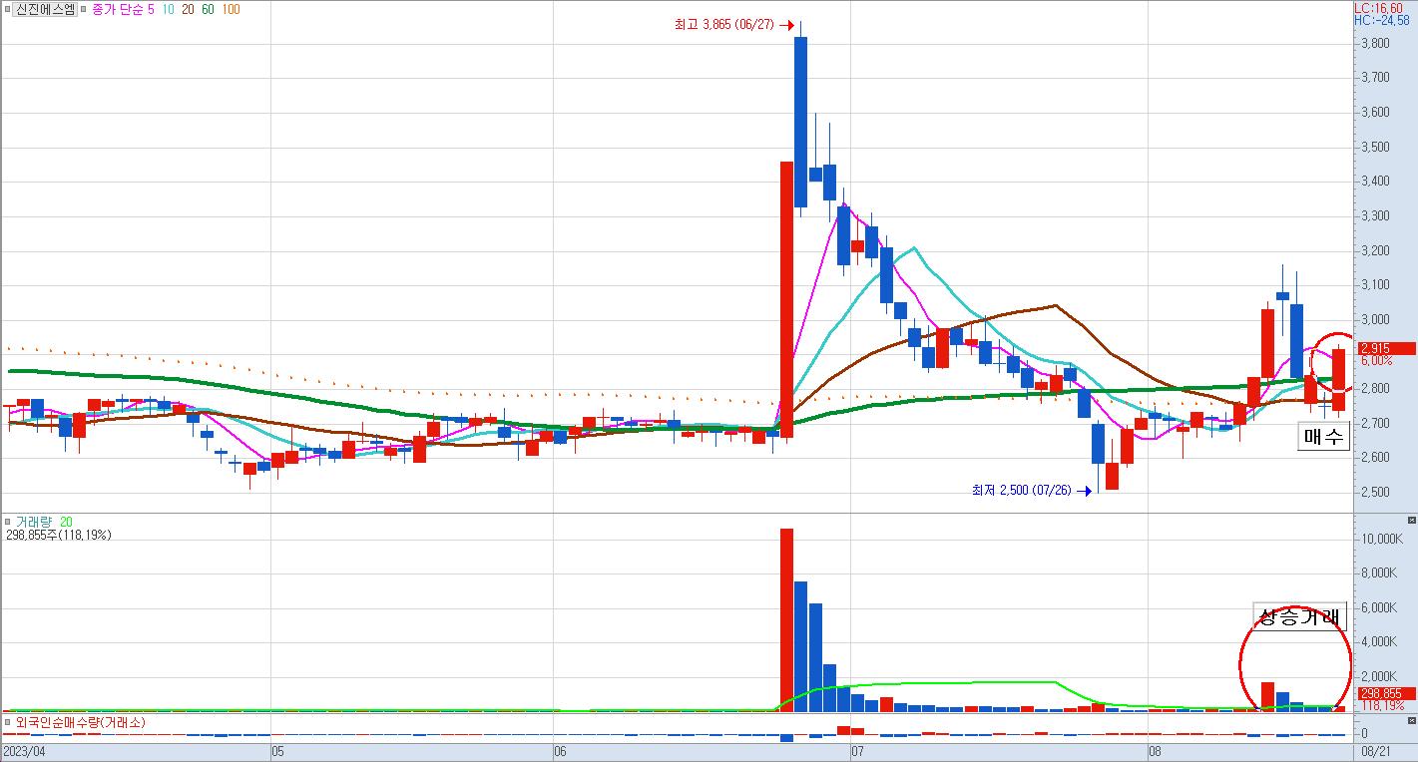Click the 2,000K volume axis label

point(1378,676)
